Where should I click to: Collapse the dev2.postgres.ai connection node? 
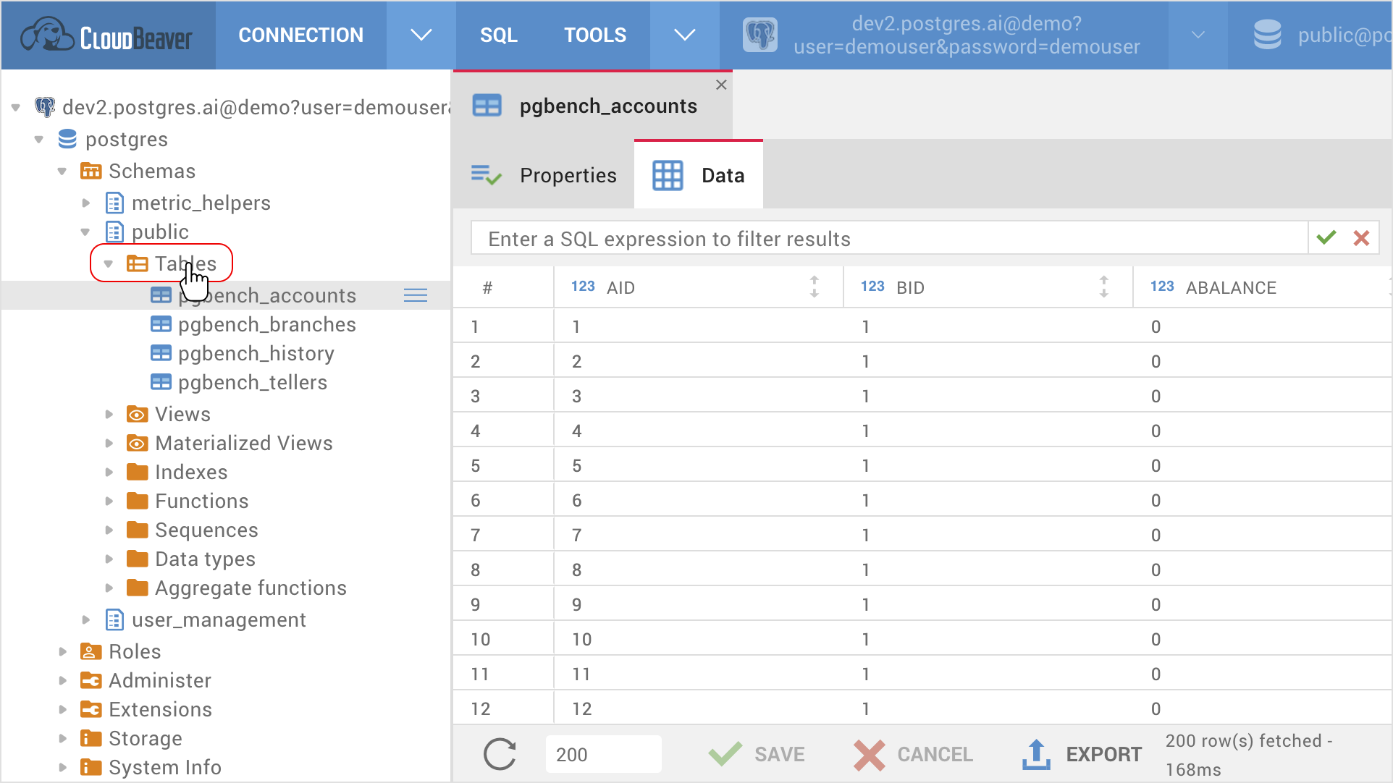[16, 108]
